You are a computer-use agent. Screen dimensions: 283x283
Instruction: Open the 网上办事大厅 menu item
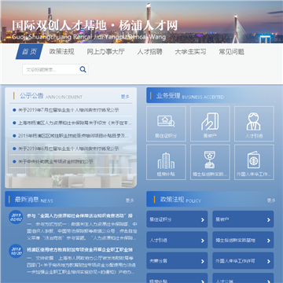point(105,52)
